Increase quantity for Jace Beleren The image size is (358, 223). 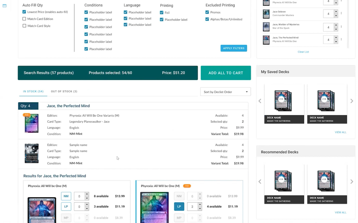click(x=336, y=12)
